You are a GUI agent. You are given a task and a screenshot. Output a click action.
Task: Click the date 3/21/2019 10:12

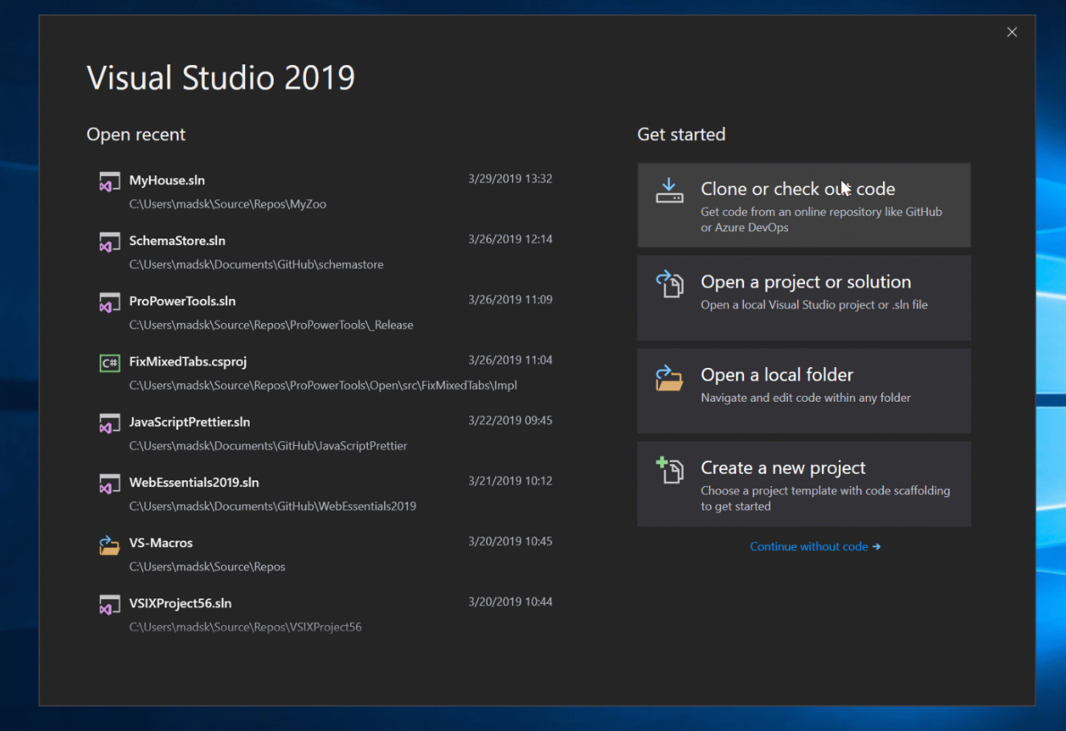510,480
